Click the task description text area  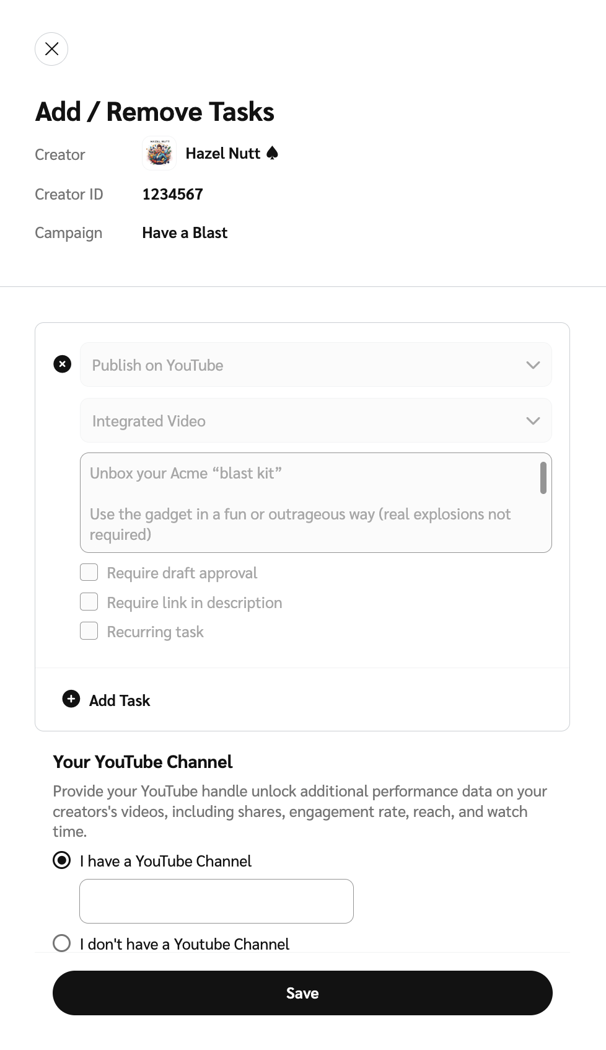[310, 503]
